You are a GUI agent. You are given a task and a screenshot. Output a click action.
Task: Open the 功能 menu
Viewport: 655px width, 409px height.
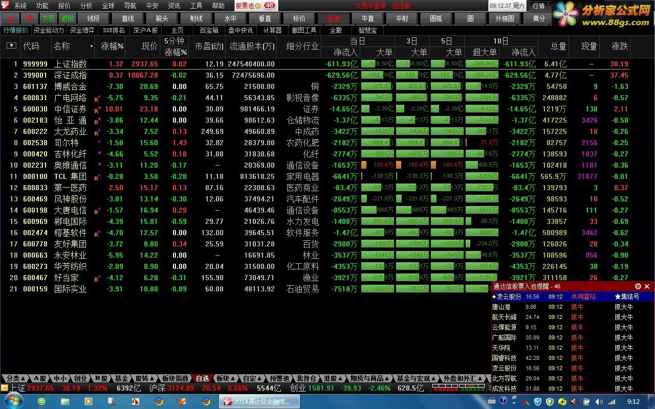click(x=42, y=6)
